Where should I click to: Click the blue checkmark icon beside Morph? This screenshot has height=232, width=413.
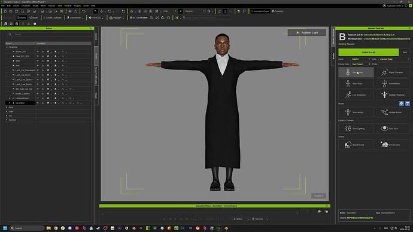tap(402, 103)
